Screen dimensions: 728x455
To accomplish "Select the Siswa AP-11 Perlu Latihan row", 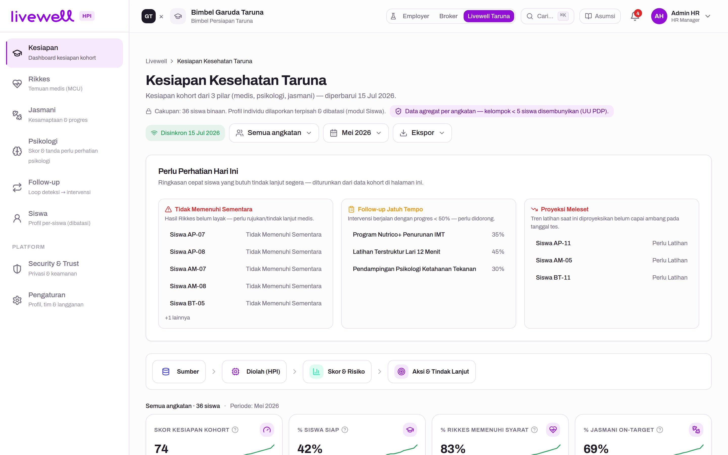I will [611, 243].
